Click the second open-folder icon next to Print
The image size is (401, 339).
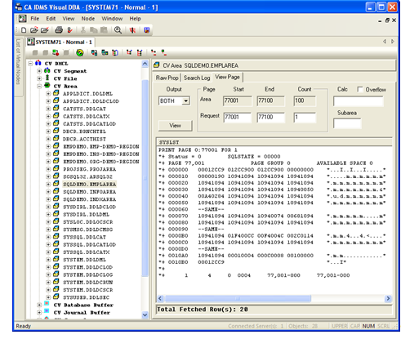45,30
